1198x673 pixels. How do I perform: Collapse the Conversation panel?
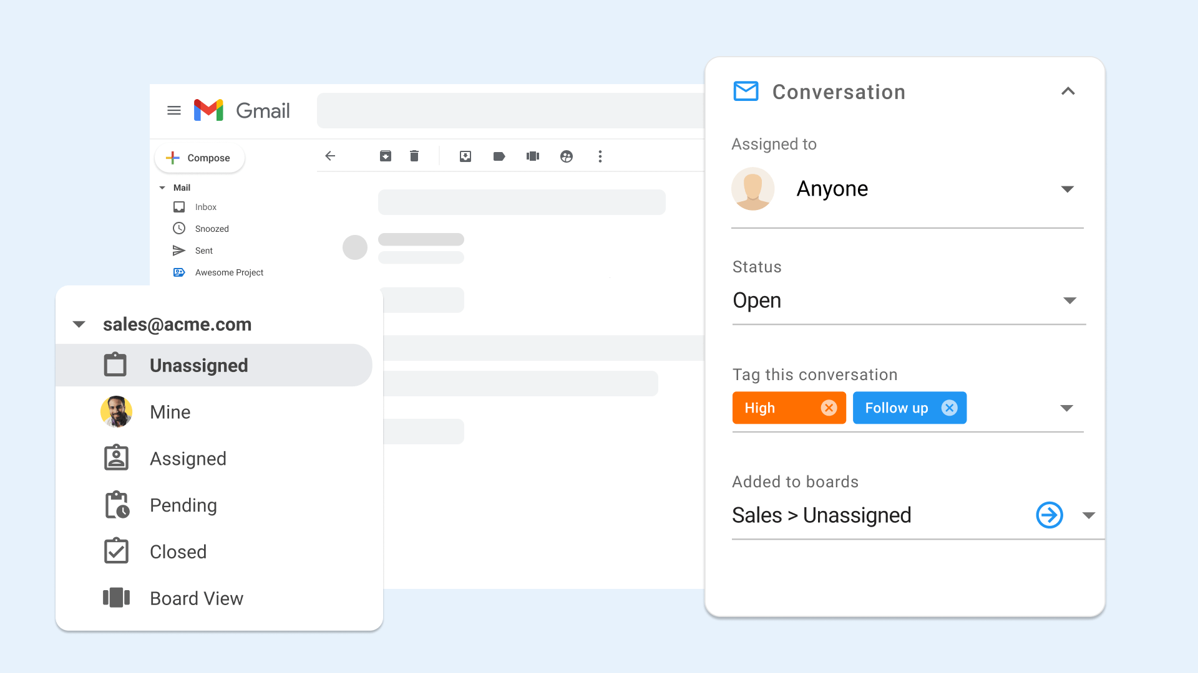click(x=1068, y=92)
